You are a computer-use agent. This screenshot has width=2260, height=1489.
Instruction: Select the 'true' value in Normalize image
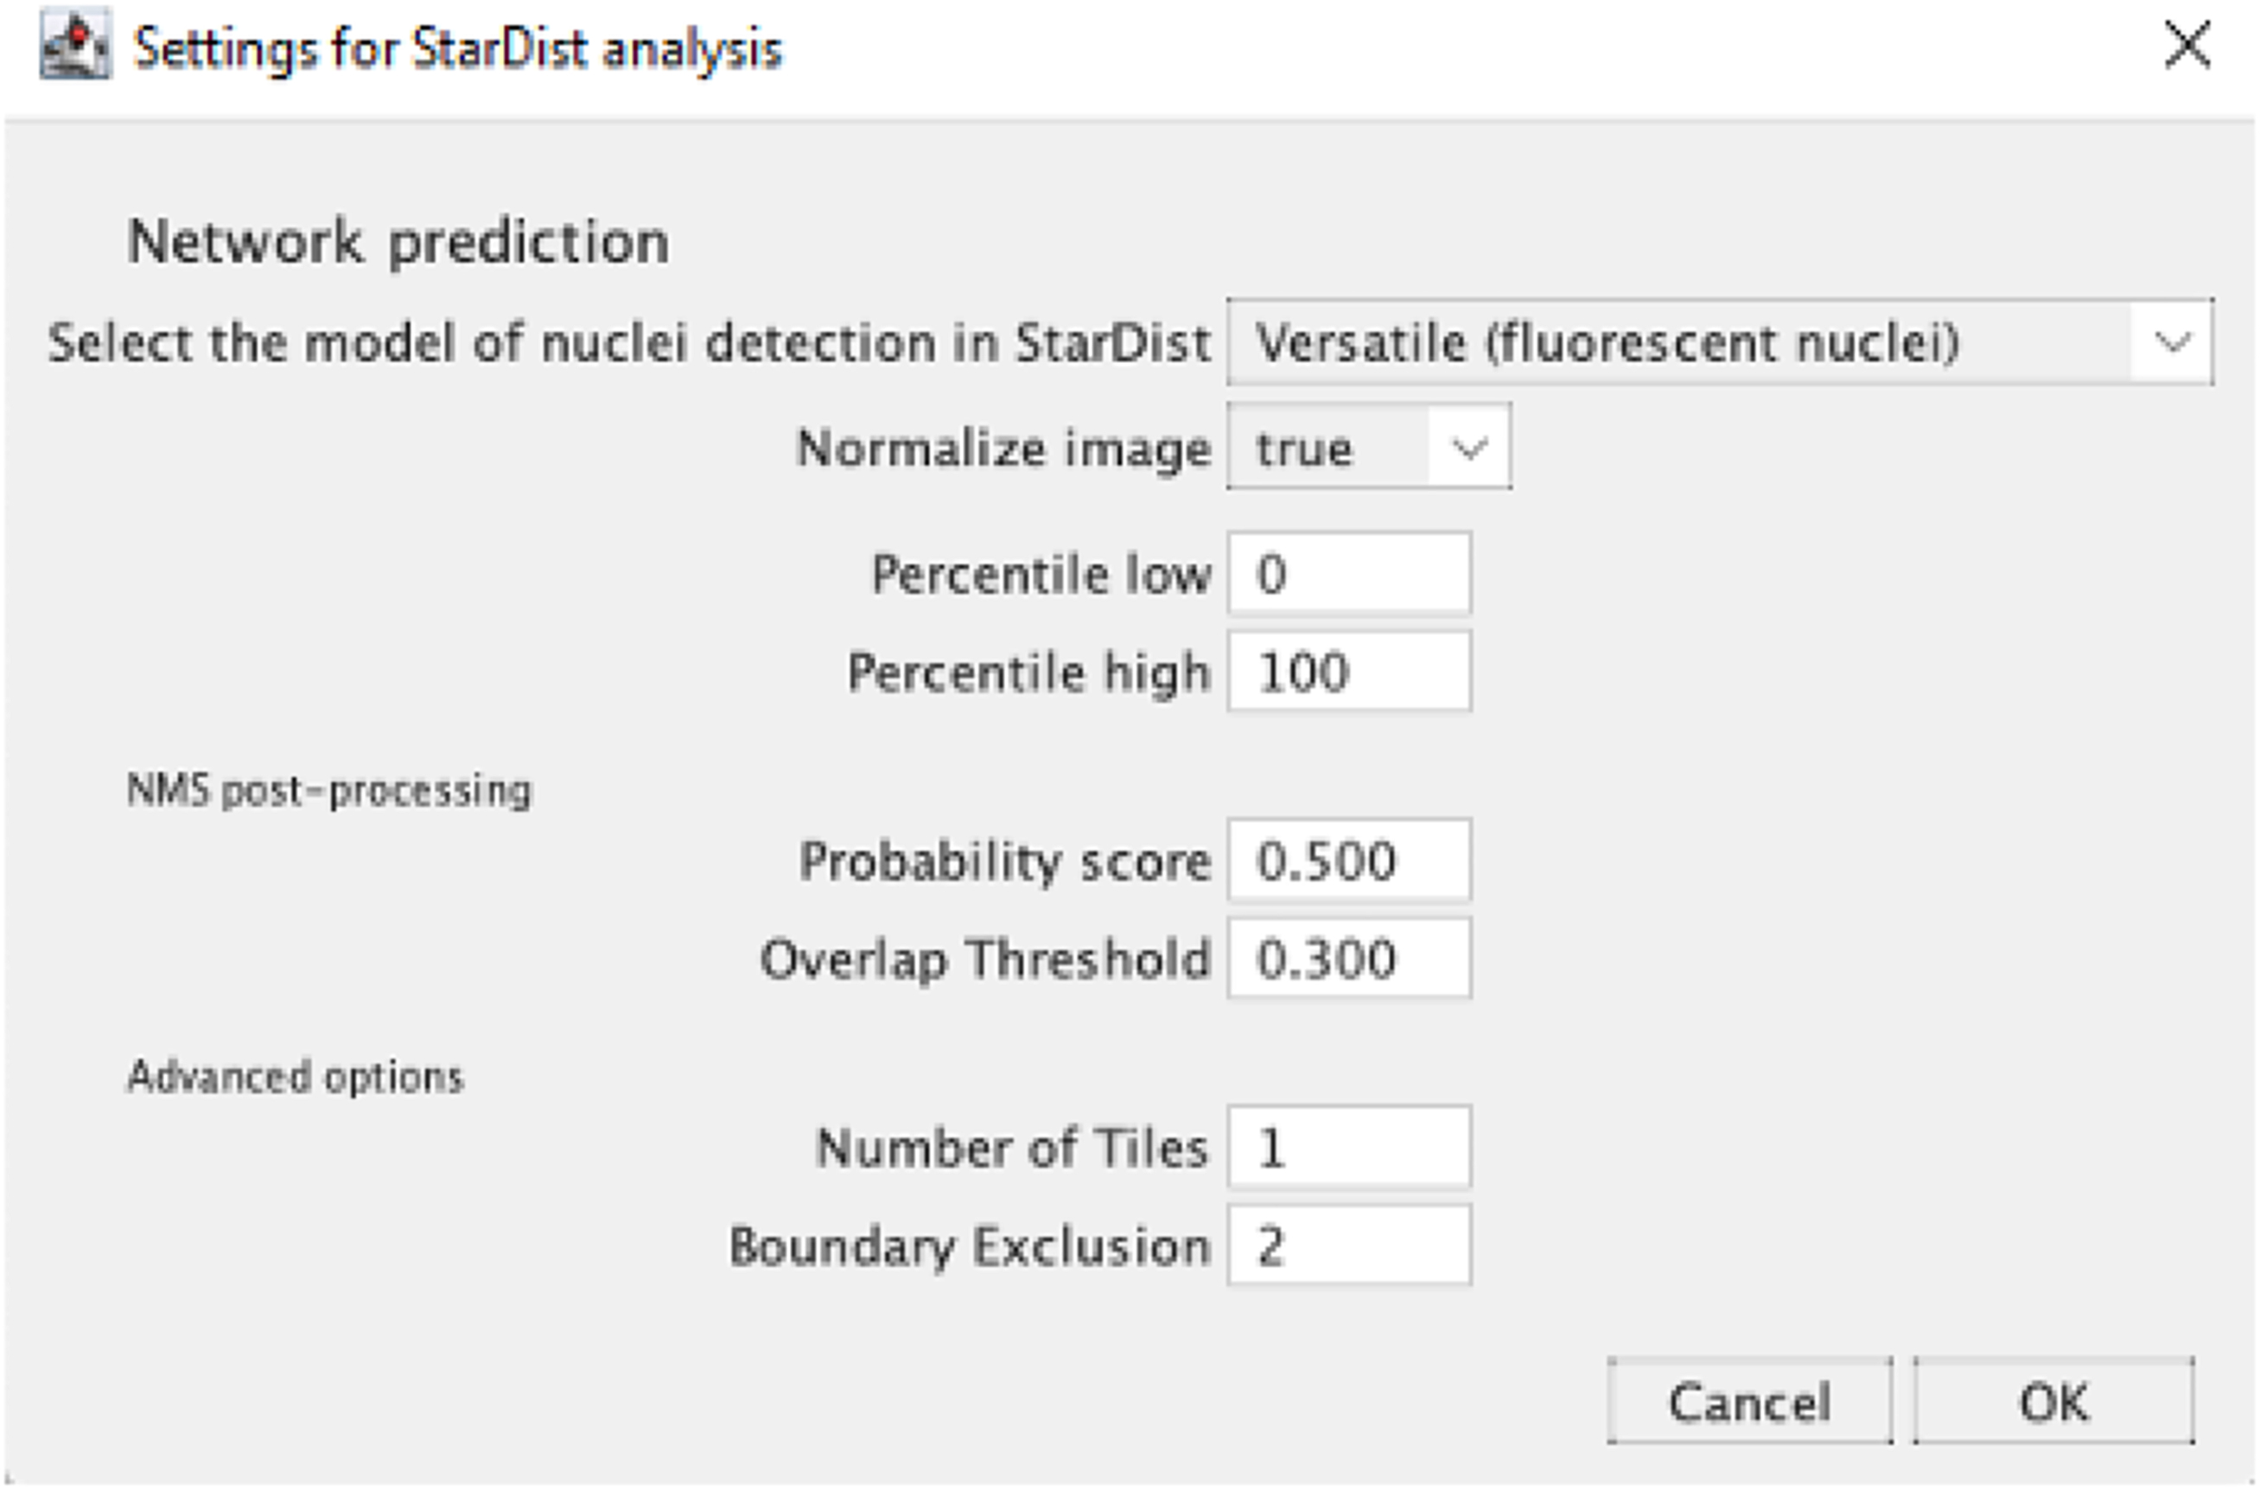click(x=1327, y=449)
